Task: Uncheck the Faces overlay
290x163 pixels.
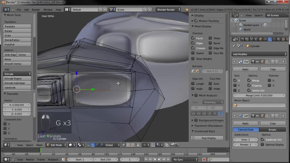Action: 193,38
